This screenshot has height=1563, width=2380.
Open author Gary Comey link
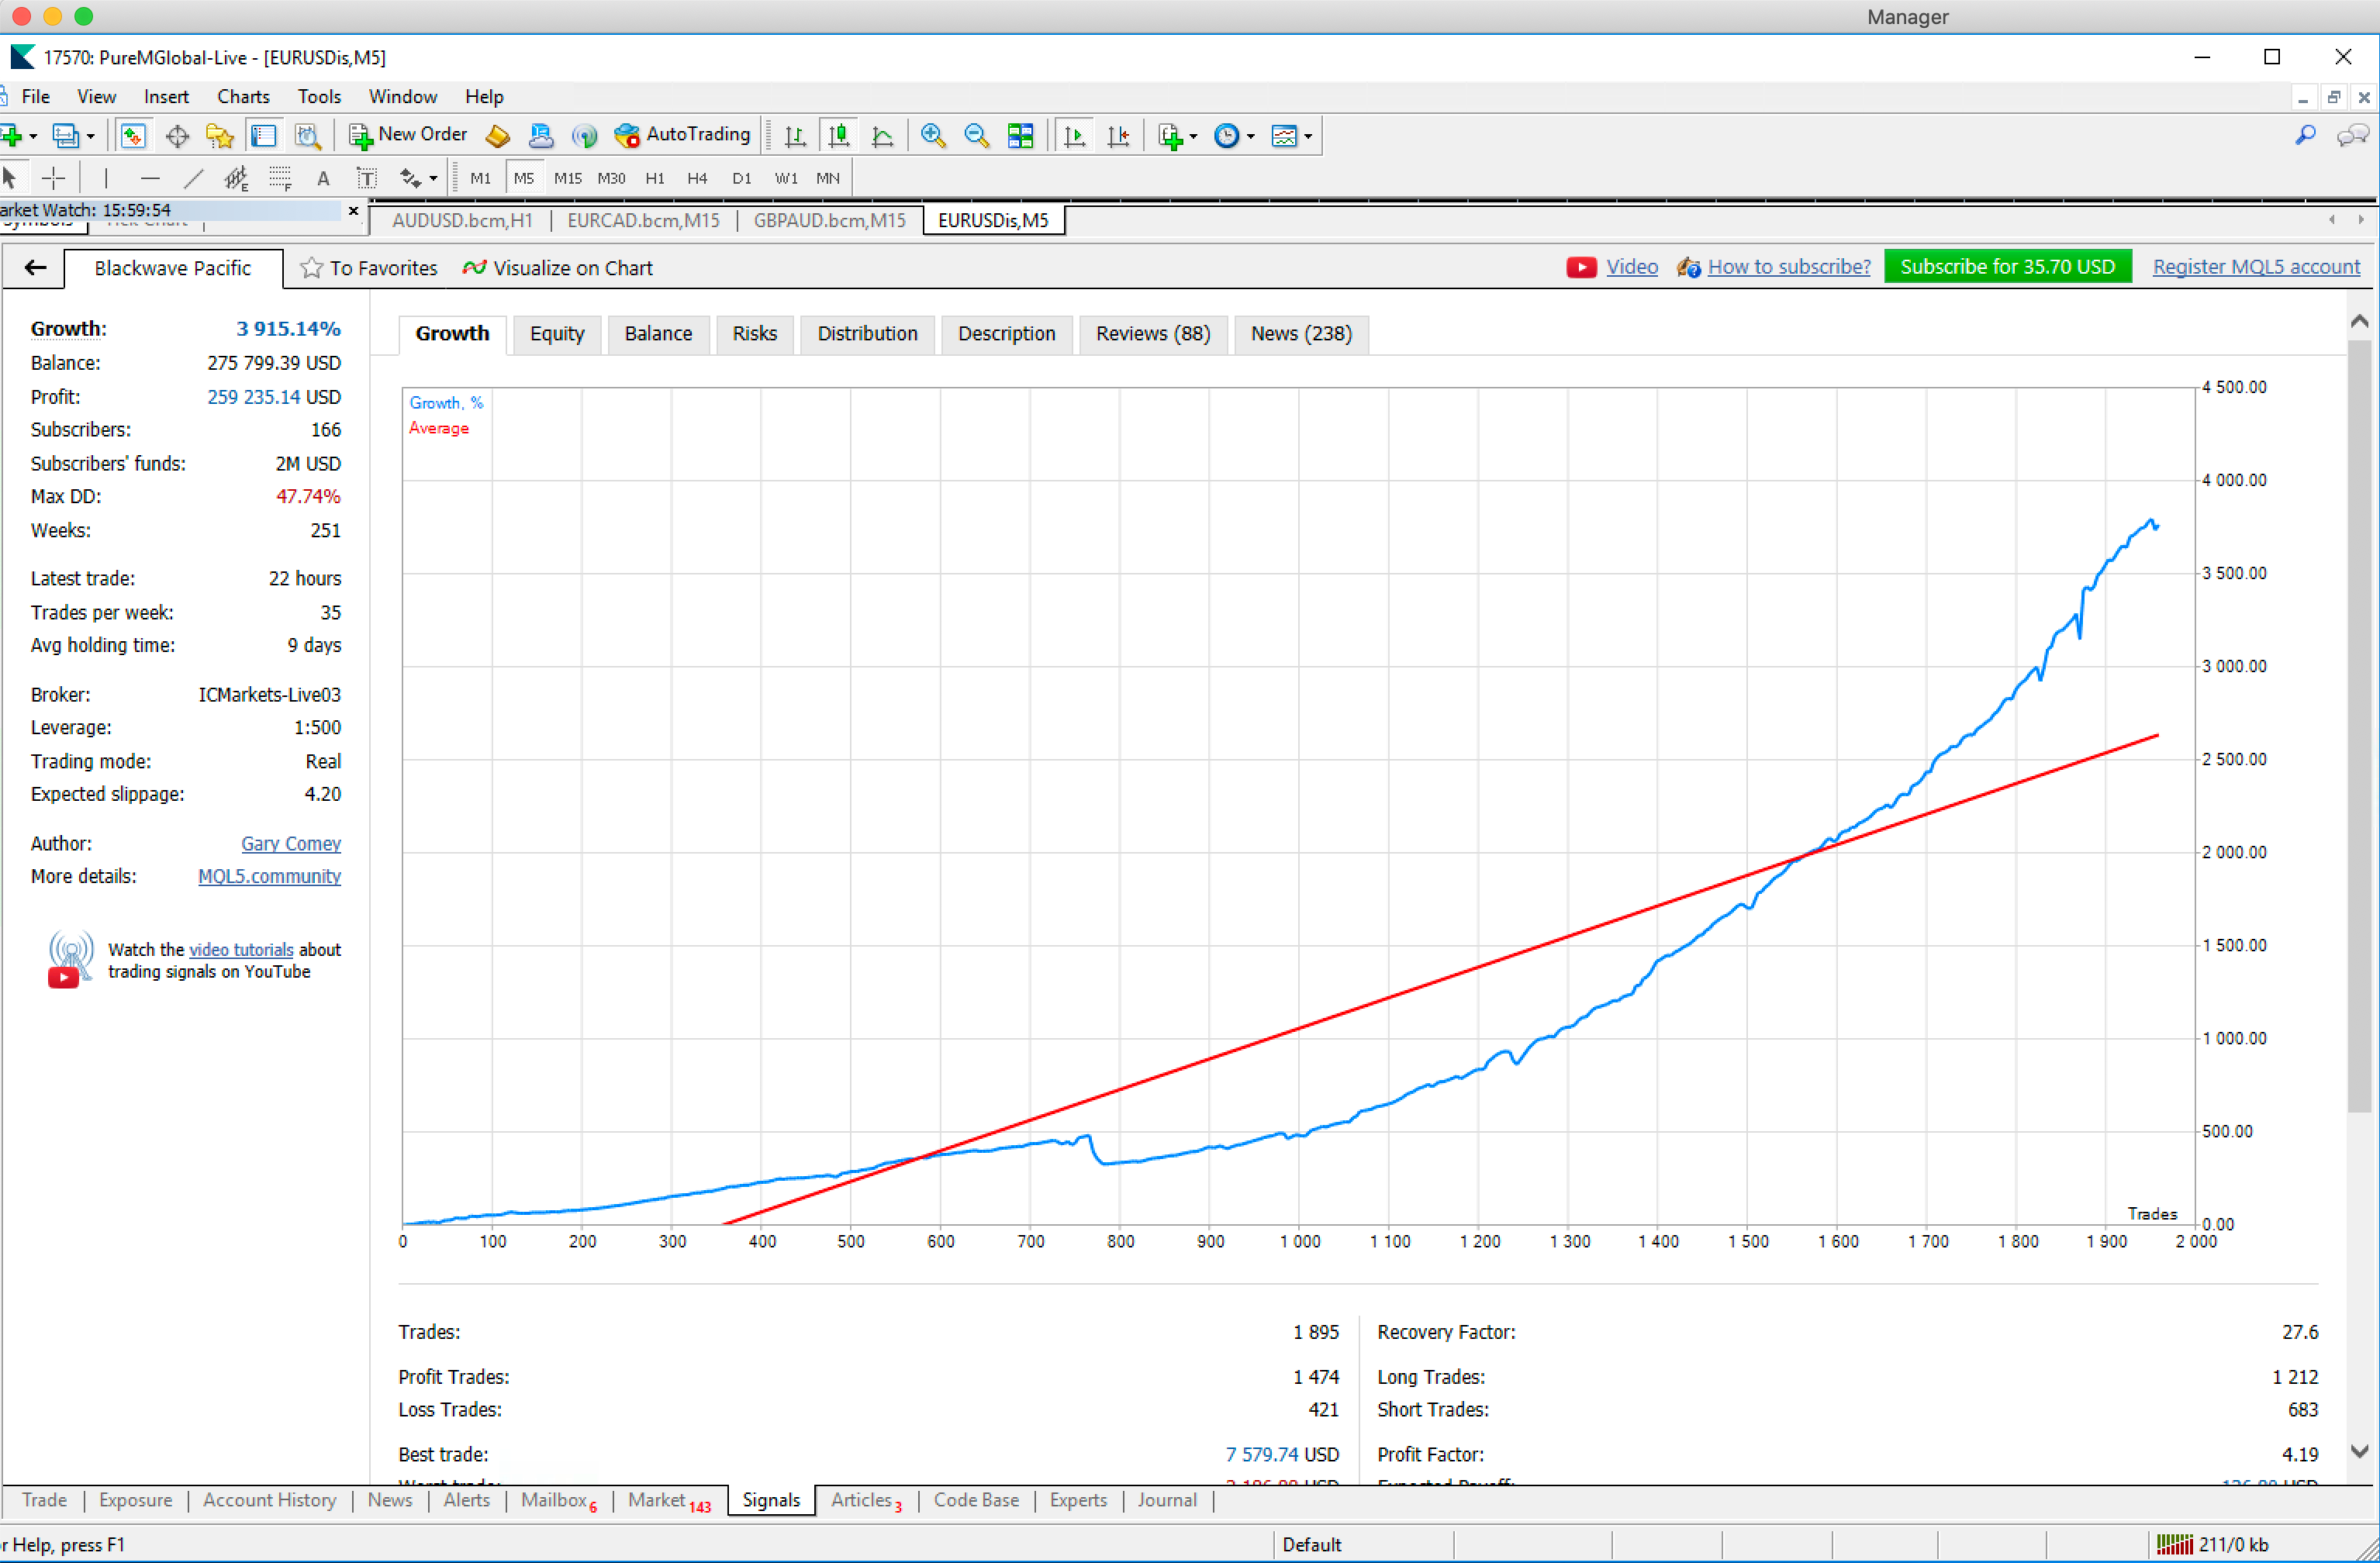point(291,844)
